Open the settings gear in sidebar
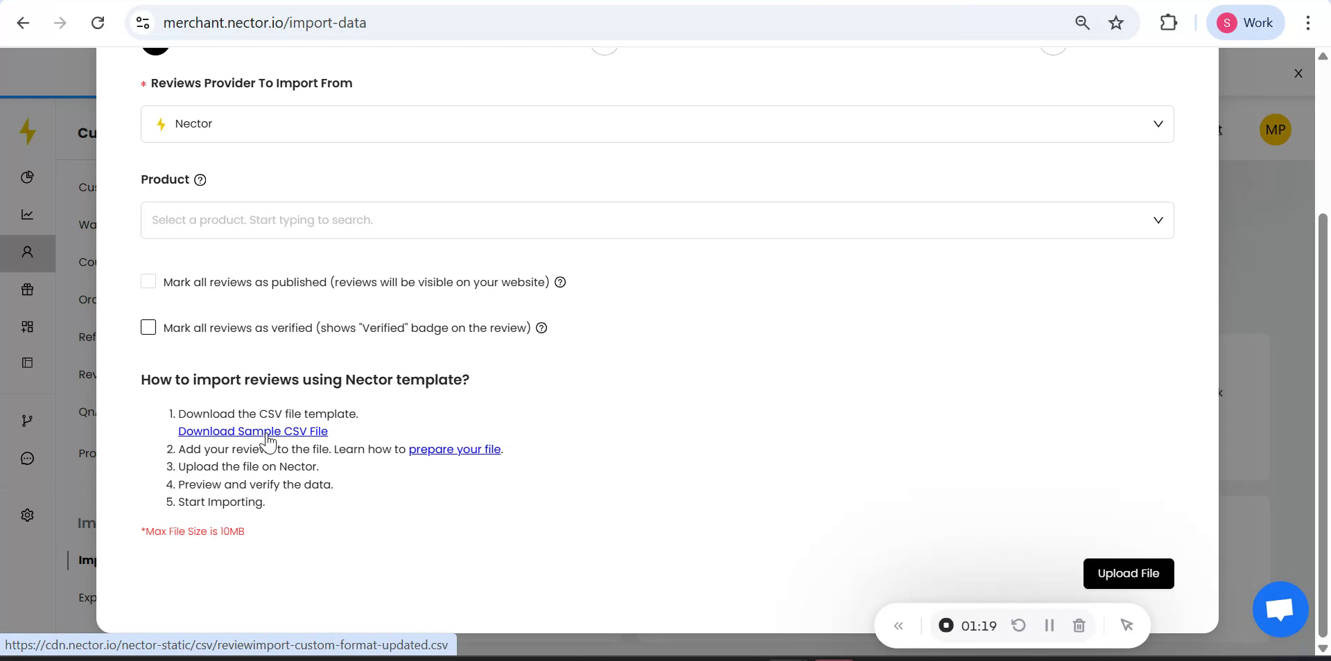The height and width of the screenshot is (661, 1331). coord(27,515)
